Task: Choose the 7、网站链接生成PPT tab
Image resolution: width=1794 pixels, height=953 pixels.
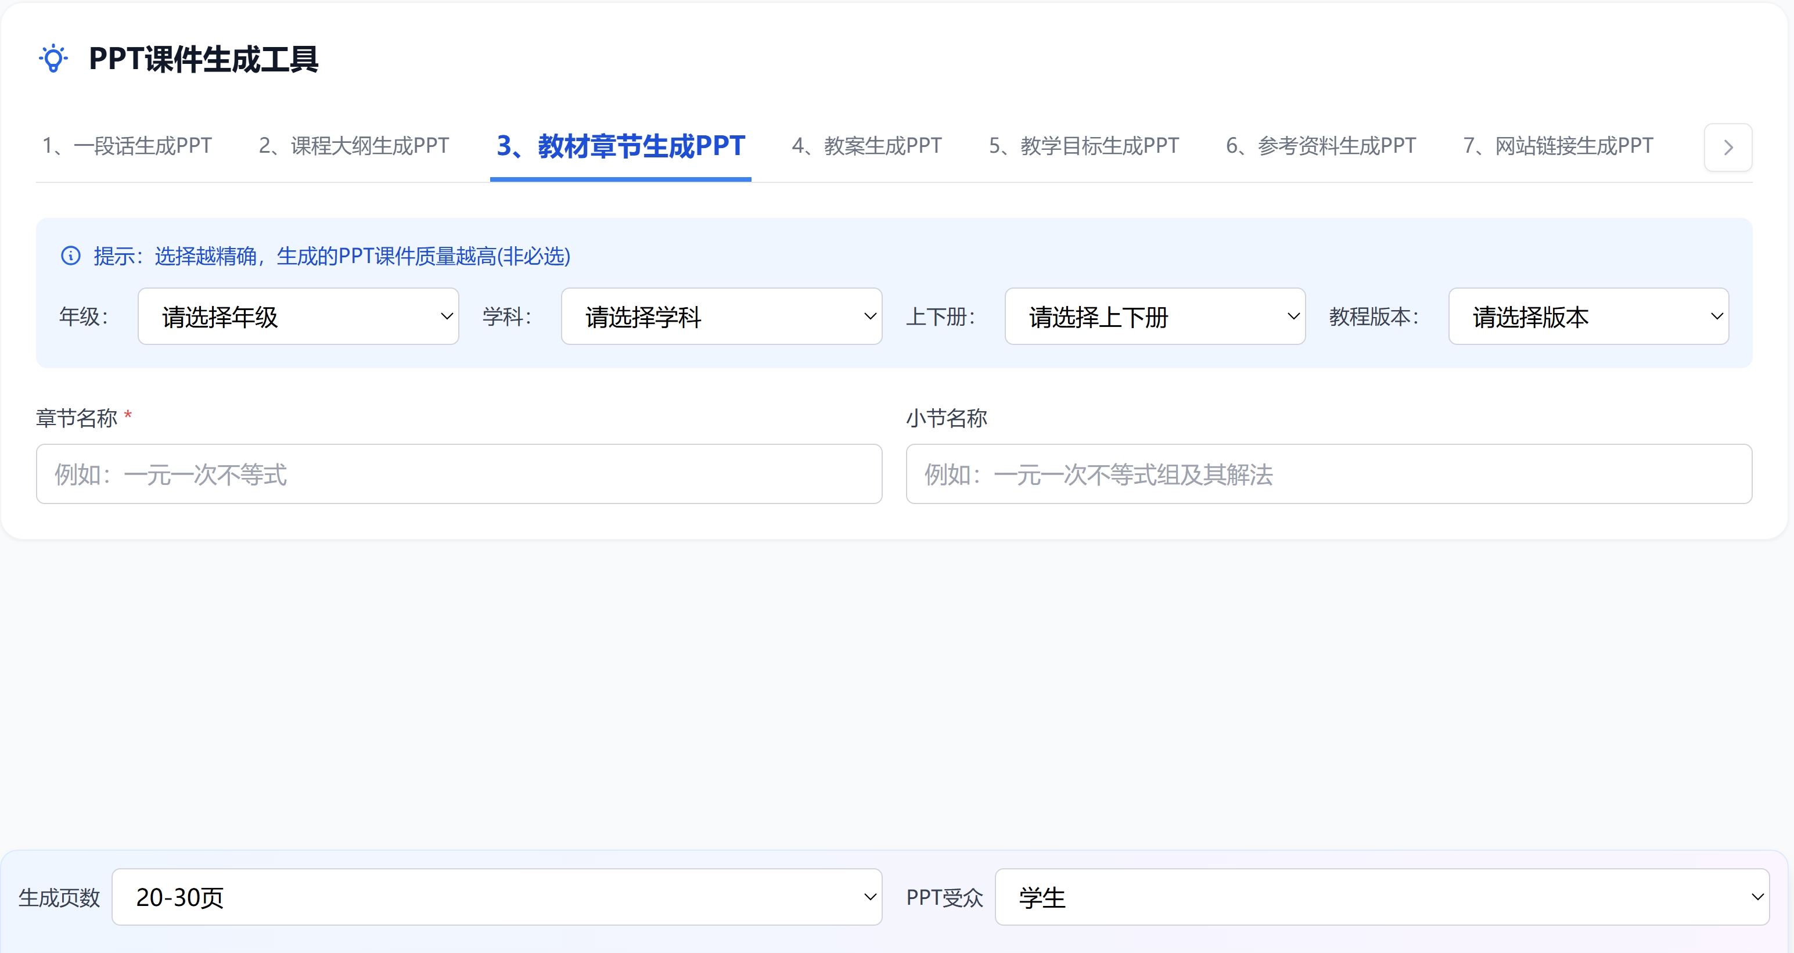Action: point(1559,146)
